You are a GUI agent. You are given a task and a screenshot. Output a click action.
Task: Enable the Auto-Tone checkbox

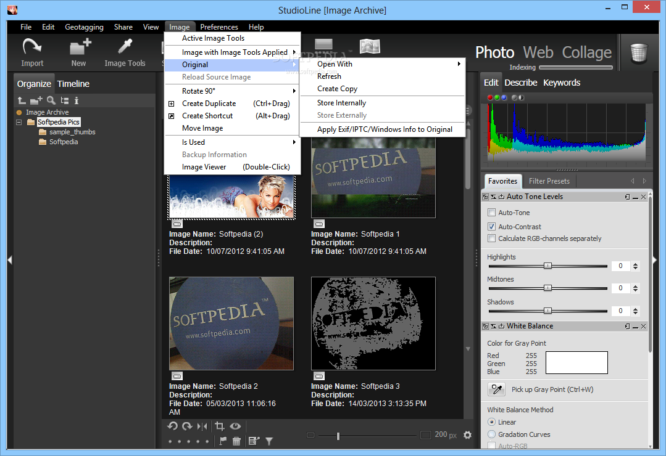point(491,213)
